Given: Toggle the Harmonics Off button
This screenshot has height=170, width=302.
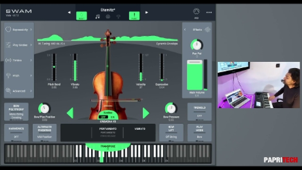Looking at the screenshot, I should pos(16,133).
